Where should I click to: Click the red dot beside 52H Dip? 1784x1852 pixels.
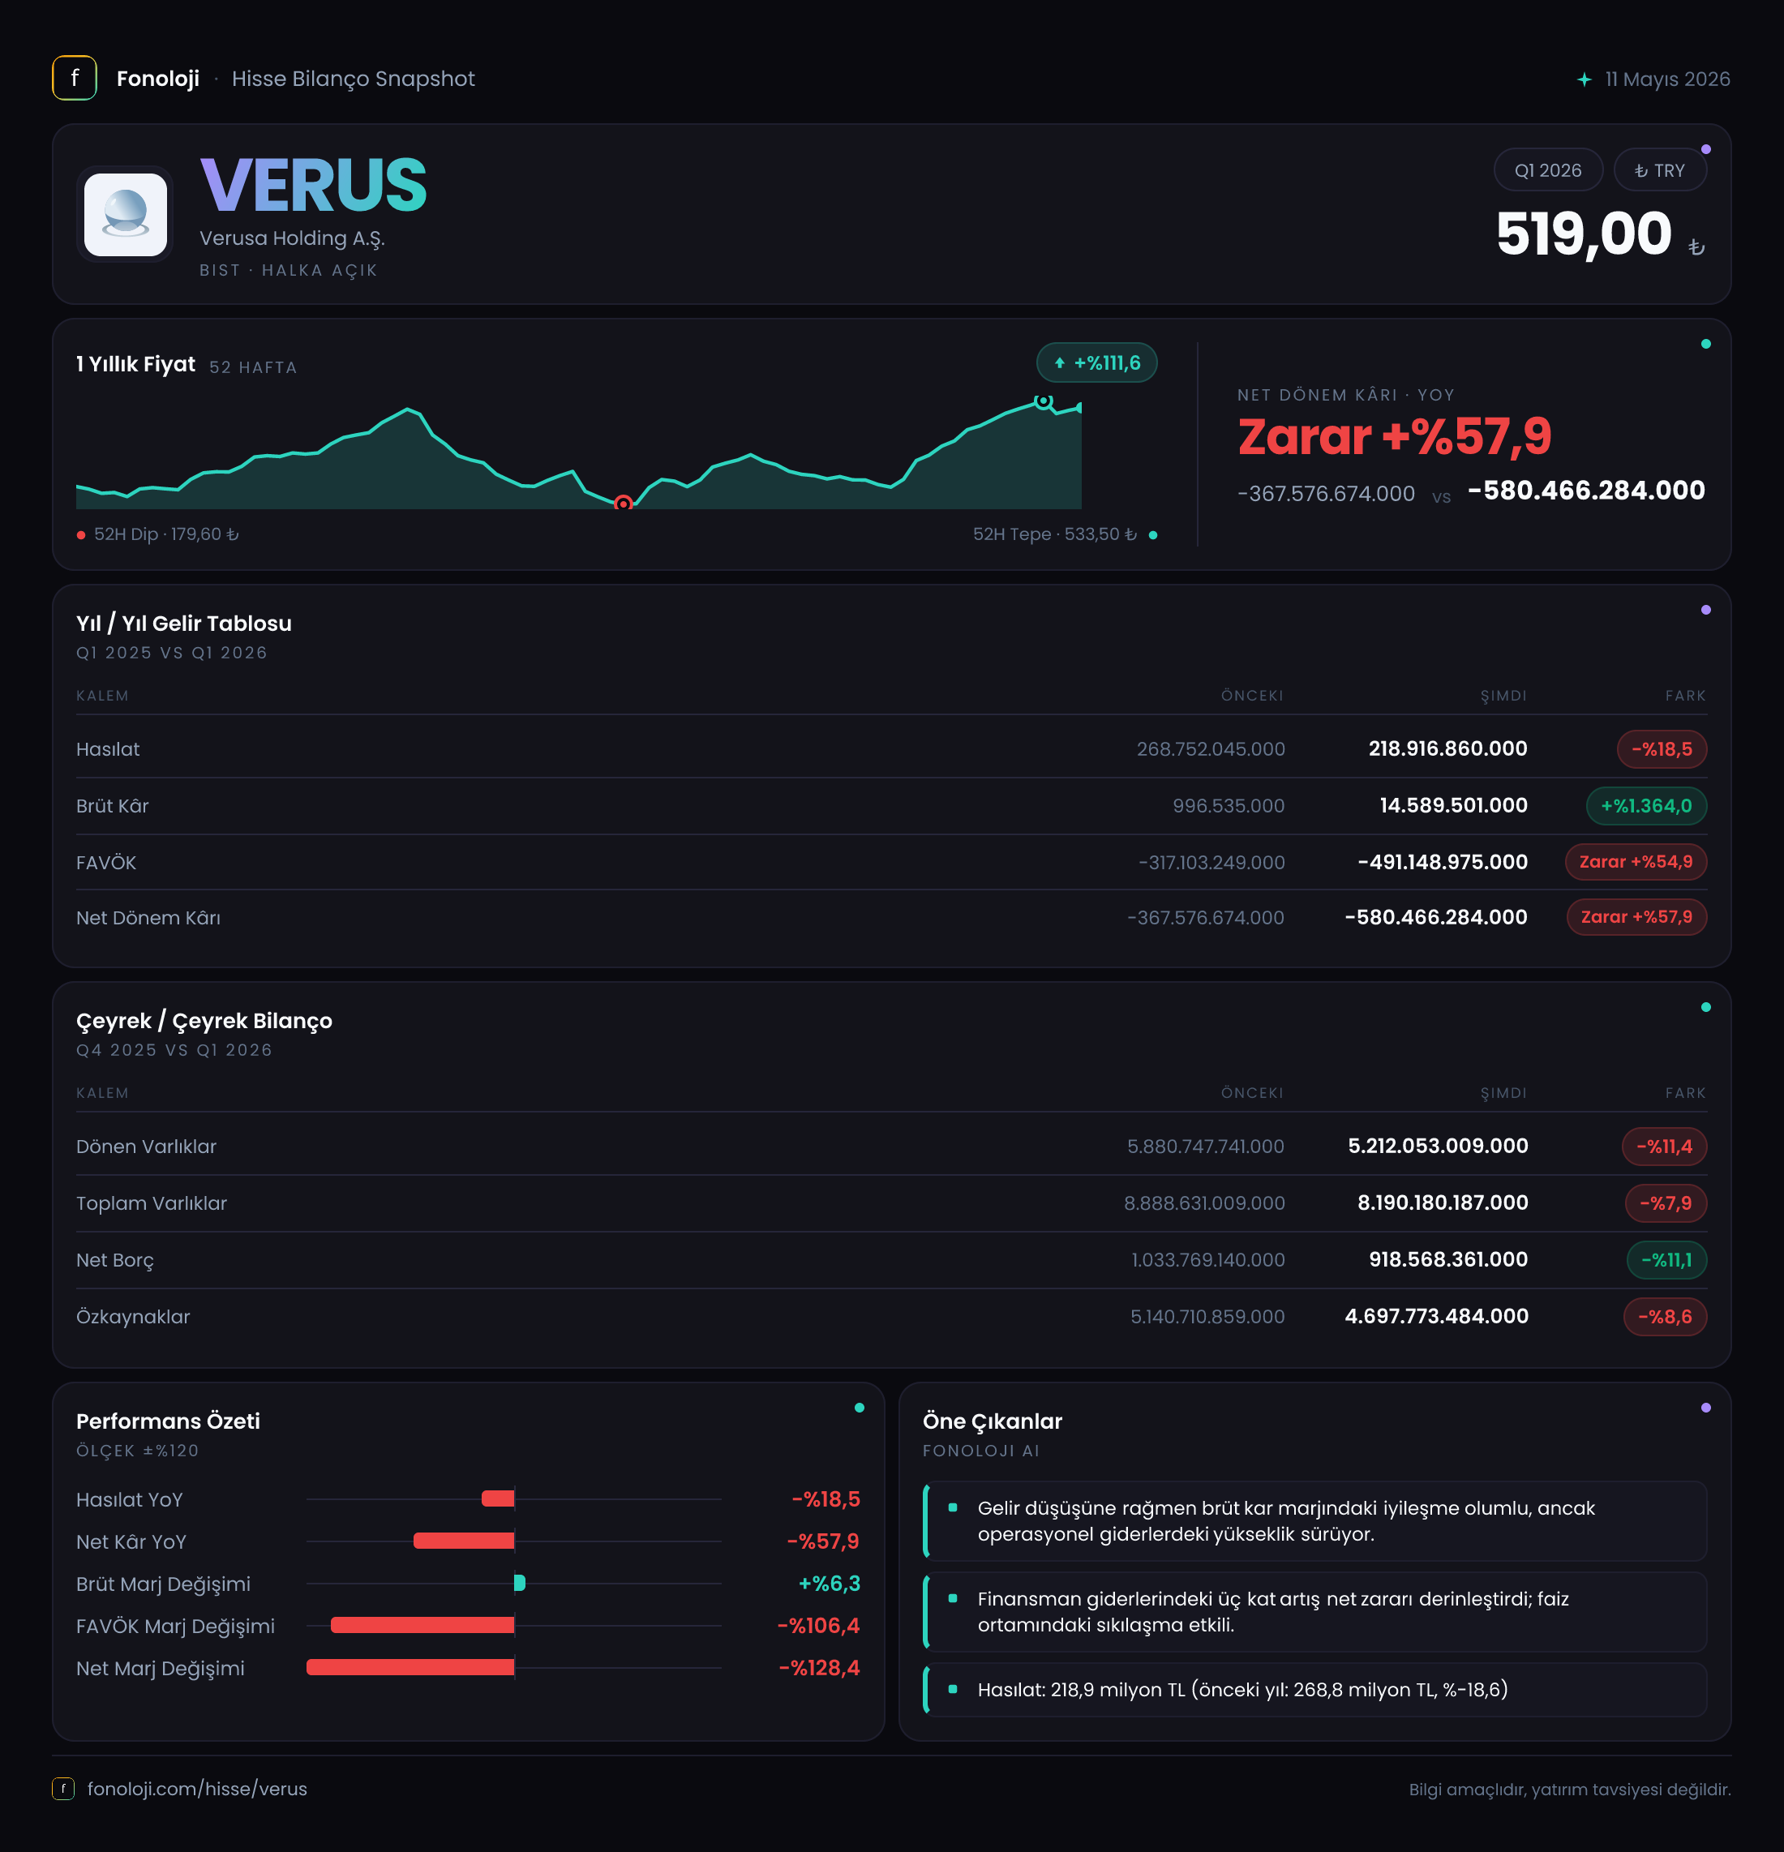point(81,535)
